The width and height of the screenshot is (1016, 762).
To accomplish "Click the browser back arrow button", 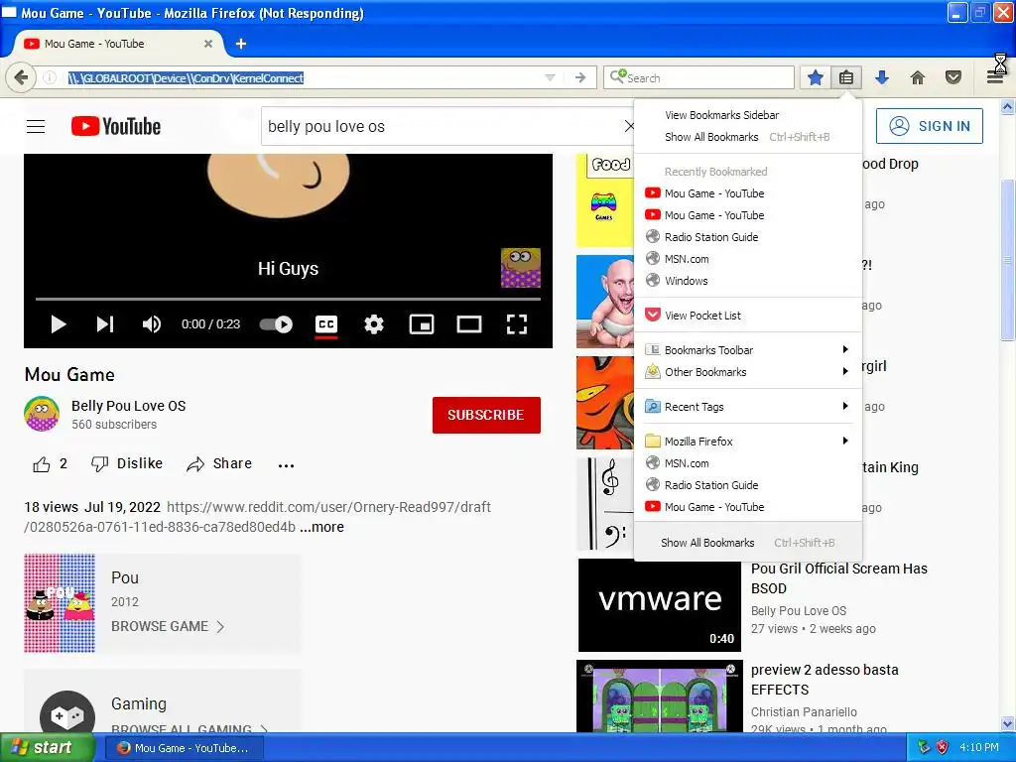I will tap(21, 77).
